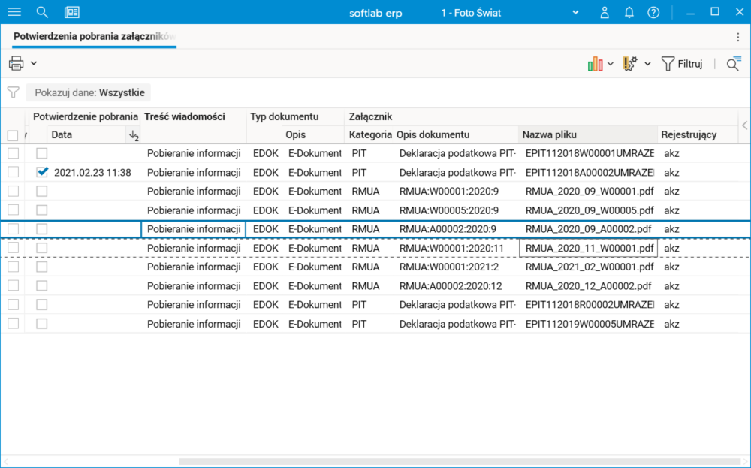Viewport: 751px width, 468px height.
Task: Tick confirmation checkbox for RMUA_2020_09_W00001.pdf row
Action: (x=42, y=191)
